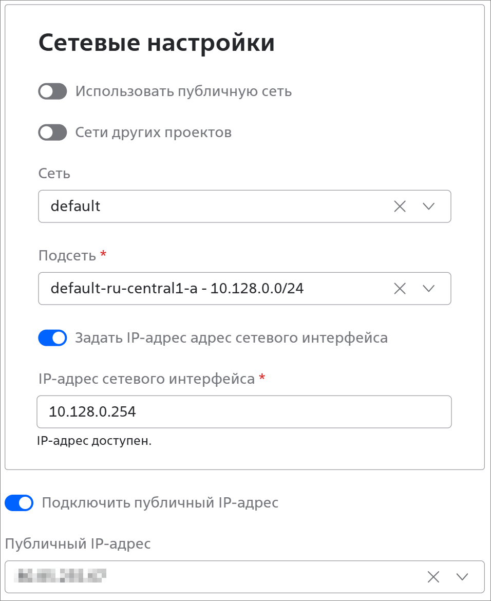Switch off 'Подключить публичный IP-адрес' toggle
This screenshot has height=601, width=491.
(x=19, y=502)
